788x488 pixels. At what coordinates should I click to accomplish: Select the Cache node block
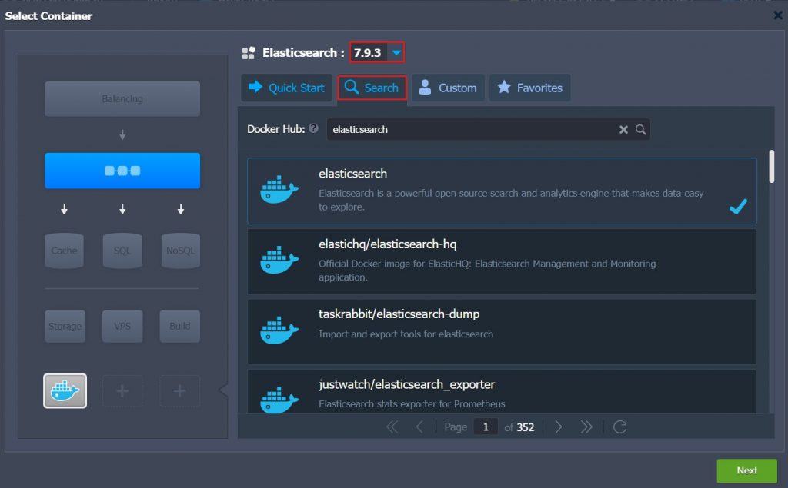tap(65, 251)
